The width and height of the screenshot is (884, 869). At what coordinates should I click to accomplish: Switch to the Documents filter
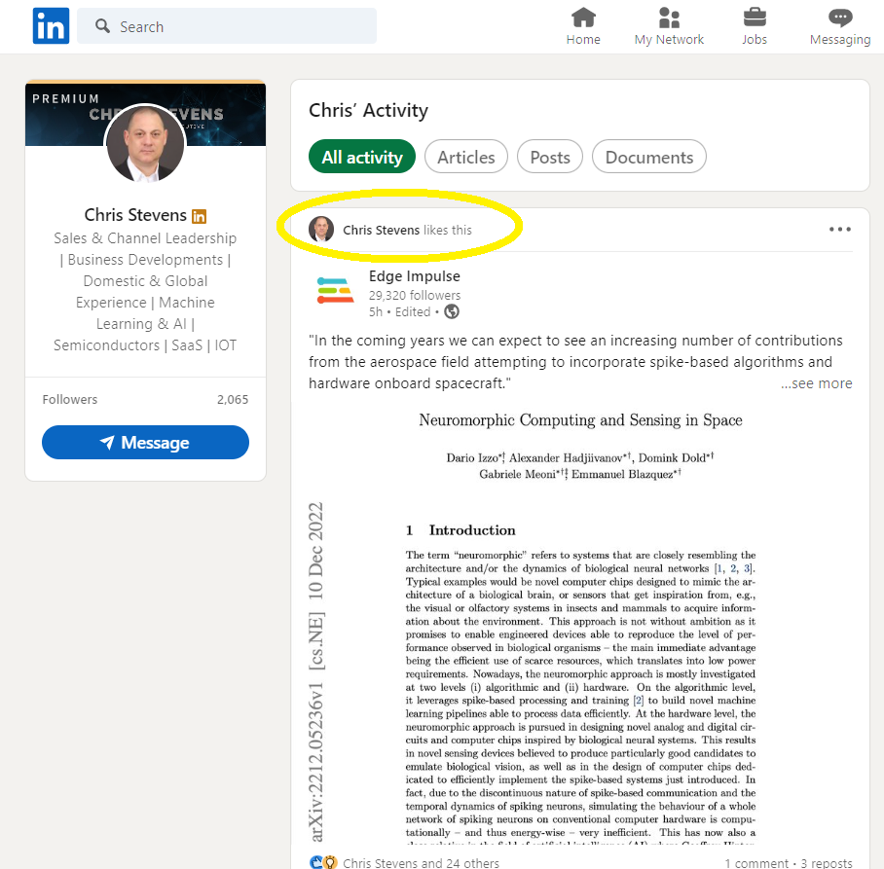[x=649, y=157]
